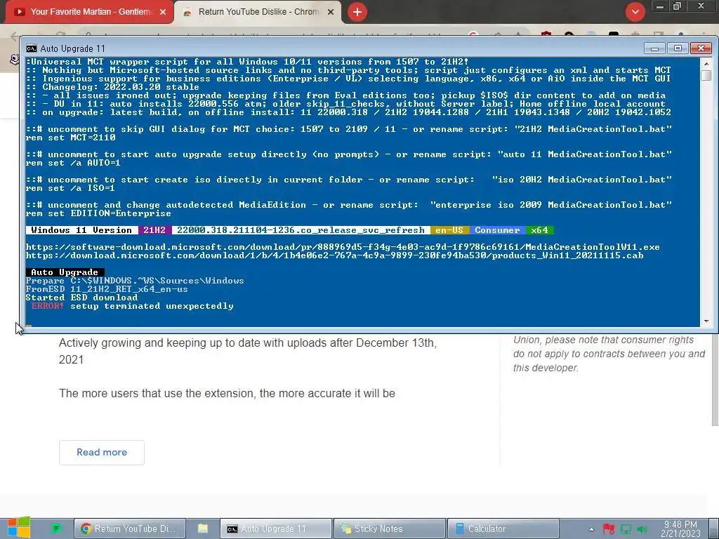Click 'rem set MCT=2110' line
The width and height of the screenshot is (719, 539).
point(71,138)
